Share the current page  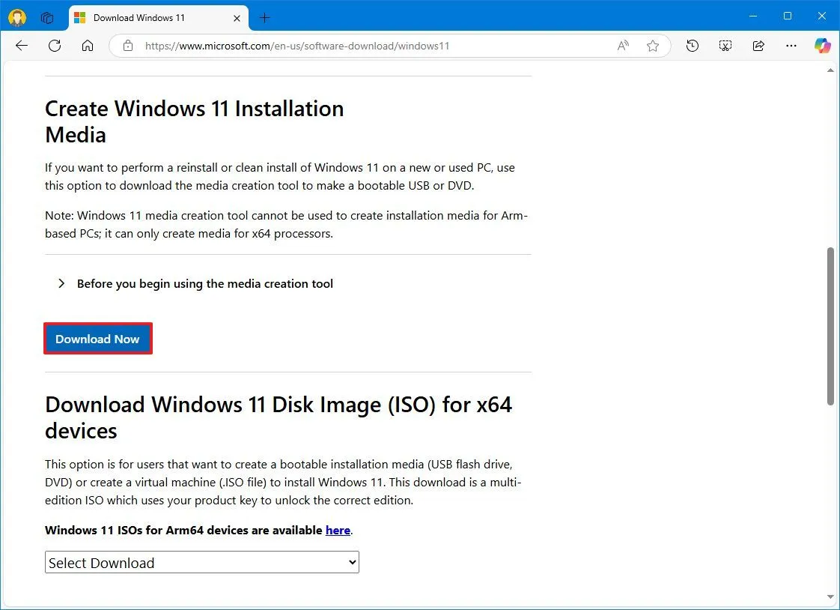point(758,46)
